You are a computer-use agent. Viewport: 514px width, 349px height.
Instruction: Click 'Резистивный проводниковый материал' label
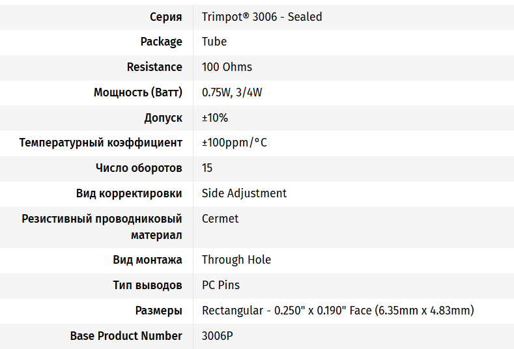tap(102, 227)
